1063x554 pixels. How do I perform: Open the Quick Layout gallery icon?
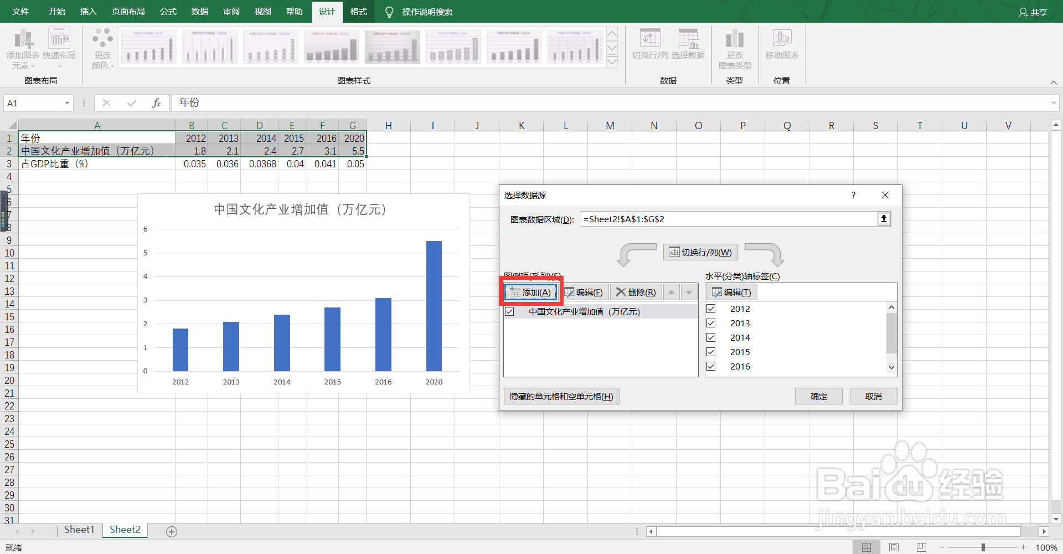pos(59,38)
